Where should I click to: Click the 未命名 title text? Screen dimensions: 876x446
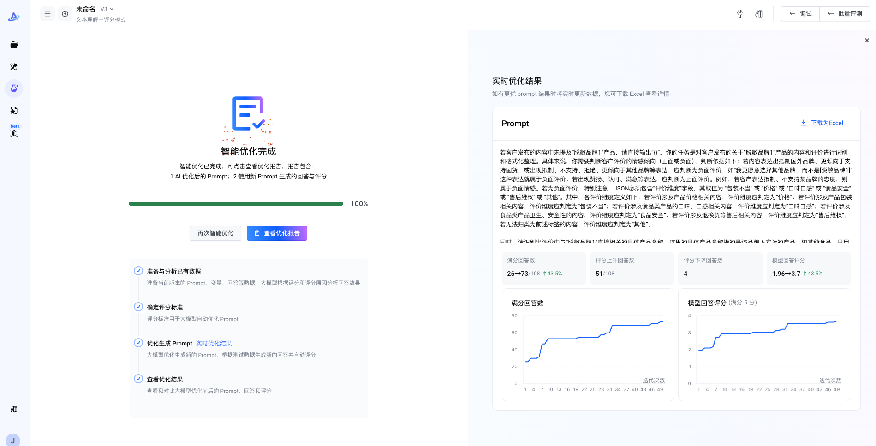tap(86, 9)
